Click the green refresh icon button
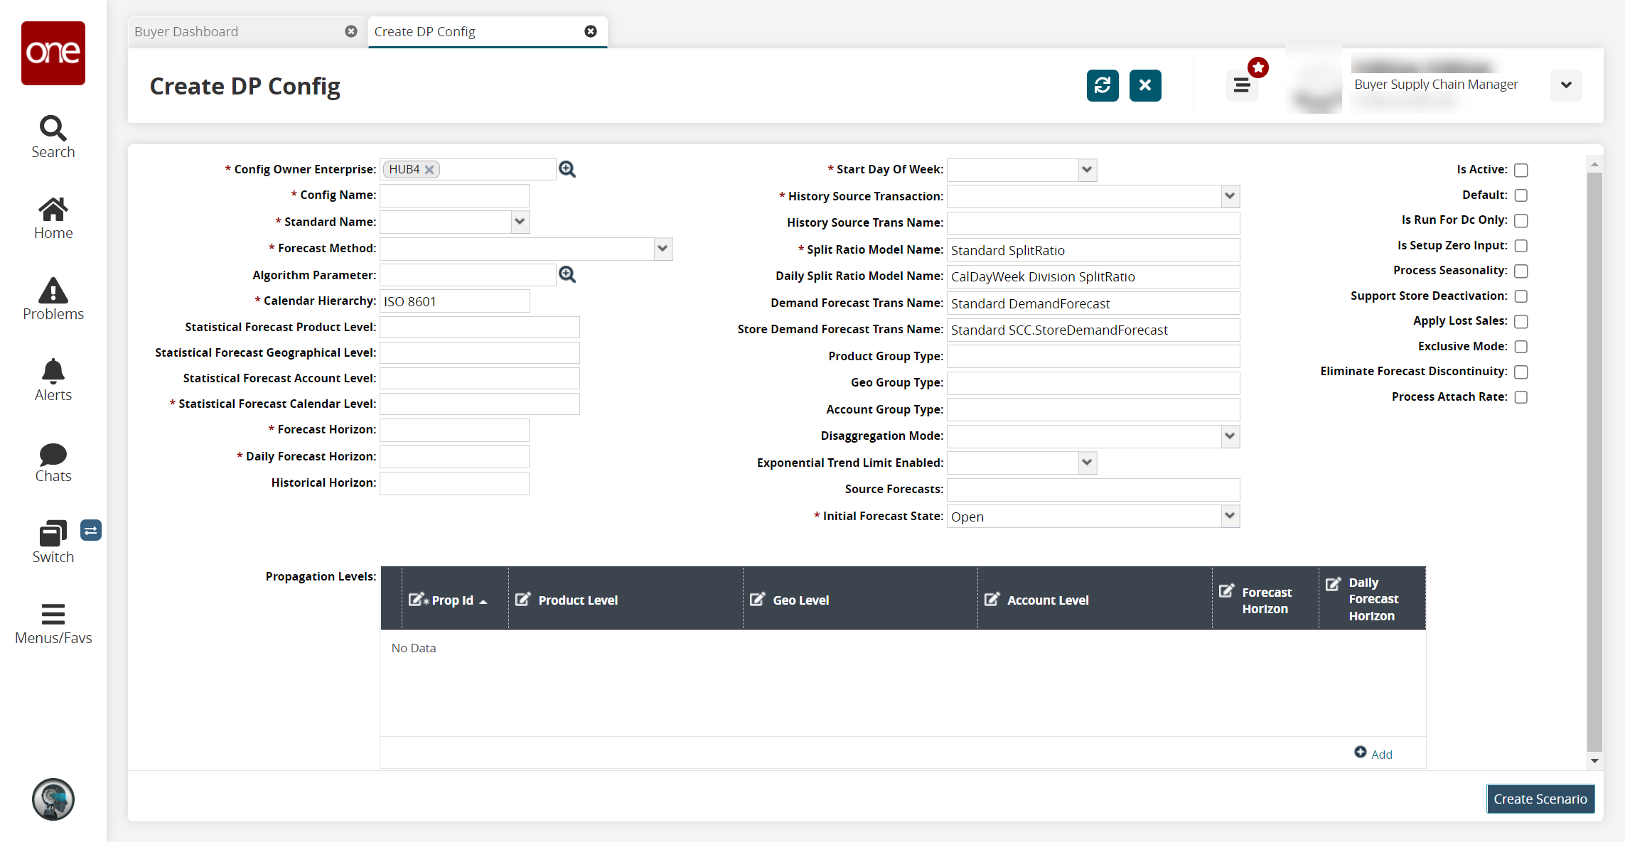 click(x=1102, y=85)
